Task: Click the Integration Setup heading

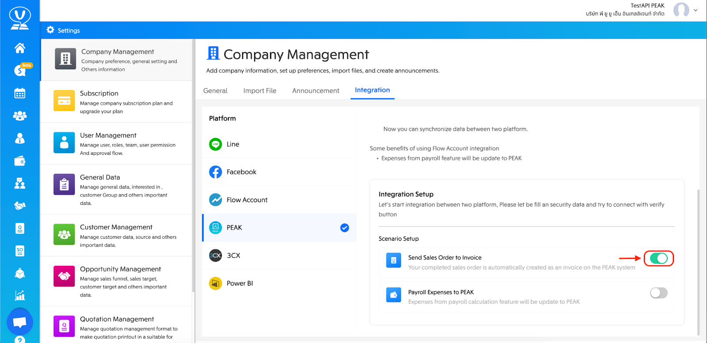Action: 406,194
